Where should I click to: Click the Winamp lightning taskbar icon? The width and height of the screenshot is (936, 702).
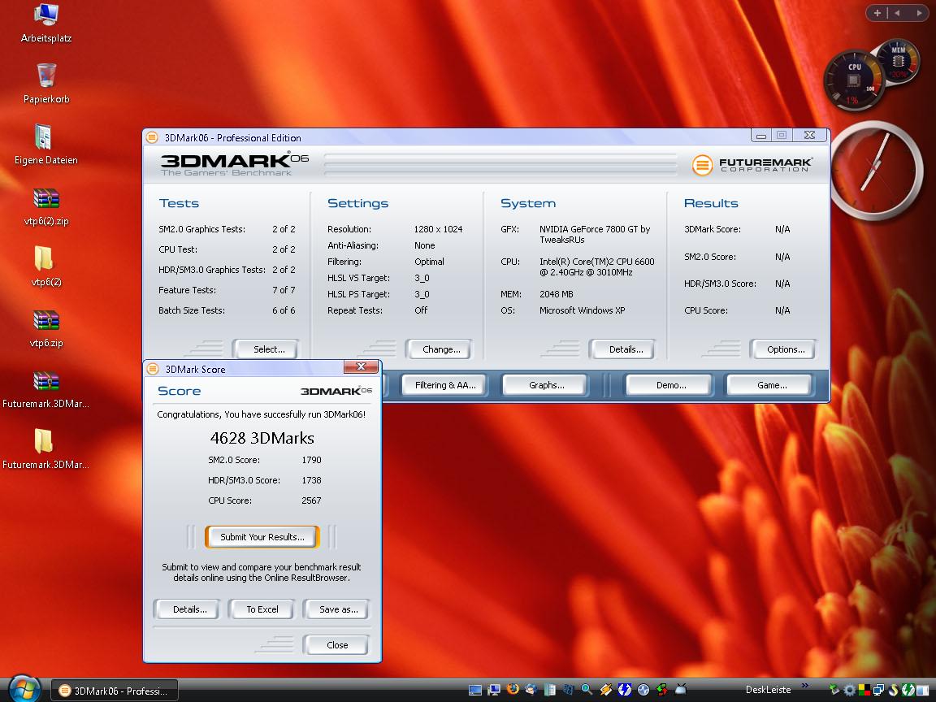[x=605, y=690]
